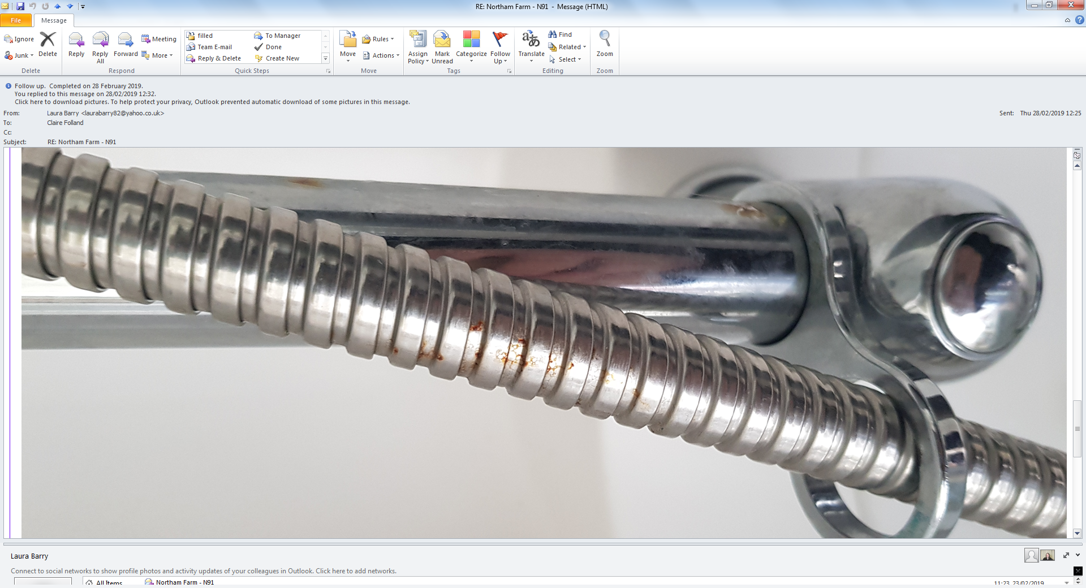Expand the Quick Steps gallery

(x=325, y=59)
